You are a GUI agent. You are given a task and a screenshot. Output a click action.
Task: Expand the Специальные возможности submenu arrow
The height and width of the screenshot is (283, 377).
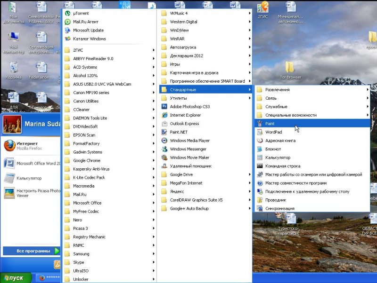(368, 115)
